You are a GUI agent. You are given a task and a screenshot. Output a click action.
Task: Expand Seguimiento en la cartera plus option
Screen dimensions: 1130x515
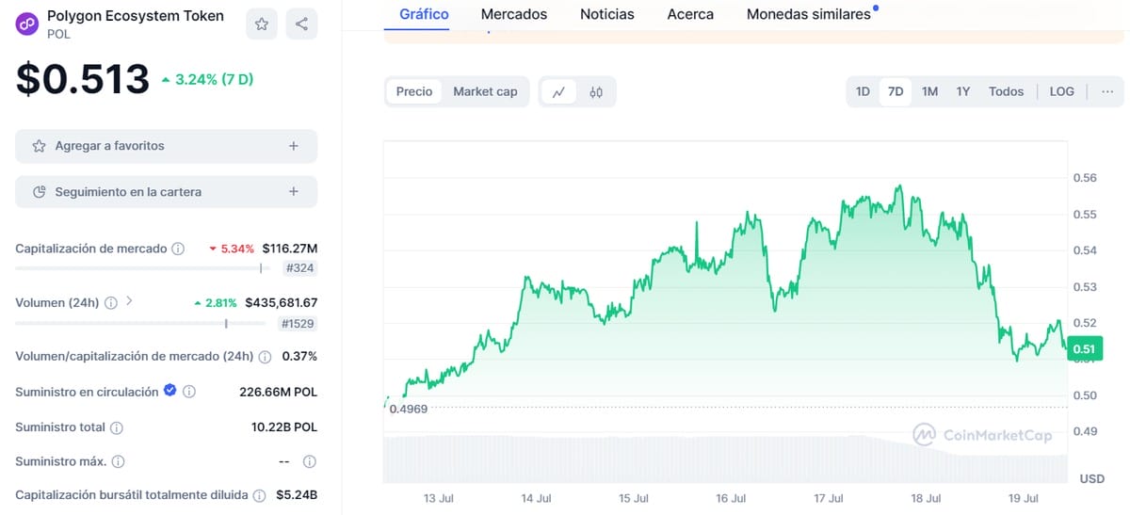click(294, 191)
